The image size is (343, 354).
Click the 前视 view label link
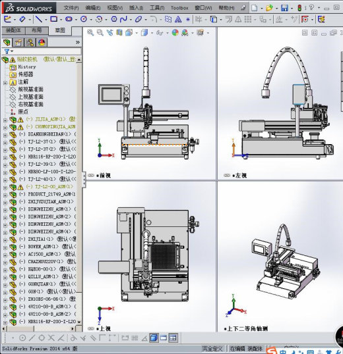coord(105,176)
